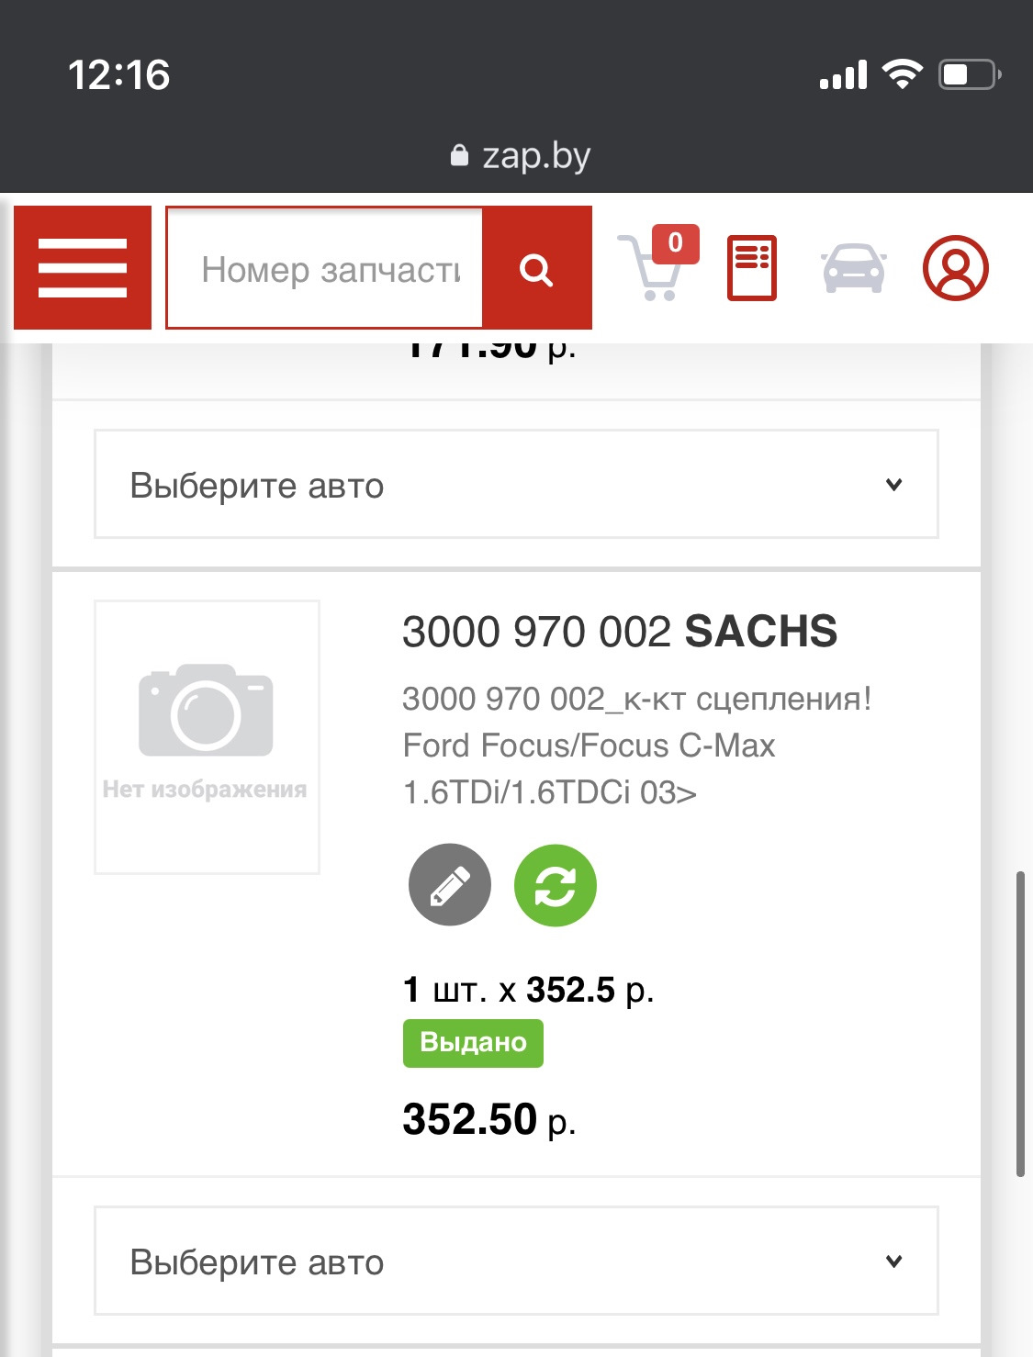
Task: Click the gray pencil edit icon
Action: pos(450,885)
